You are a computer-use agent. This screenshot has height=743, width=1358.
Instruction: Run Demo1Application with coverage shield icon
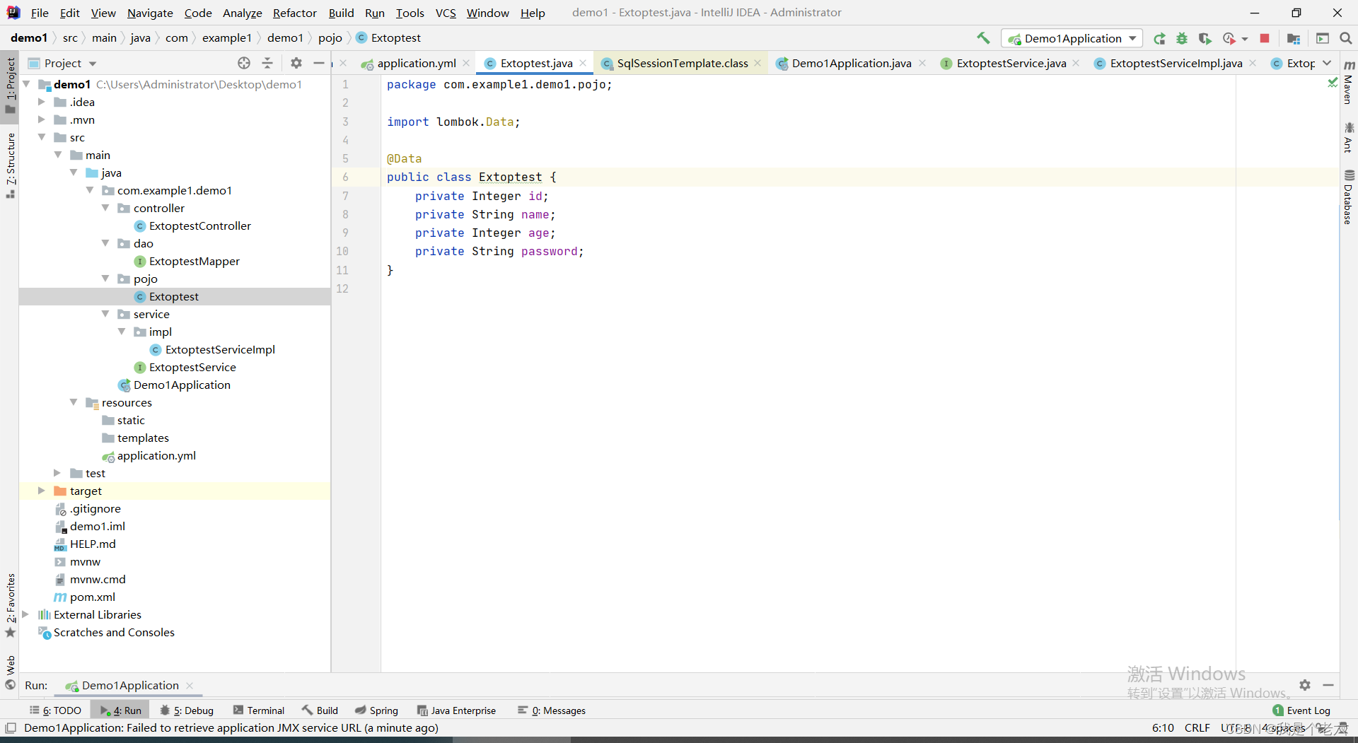click(x=1205, y=39)
